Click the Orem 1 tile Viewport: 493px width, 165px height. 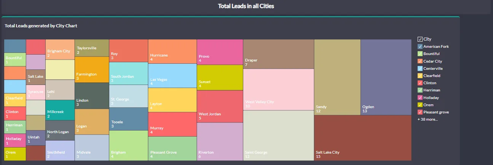[15, 154]
